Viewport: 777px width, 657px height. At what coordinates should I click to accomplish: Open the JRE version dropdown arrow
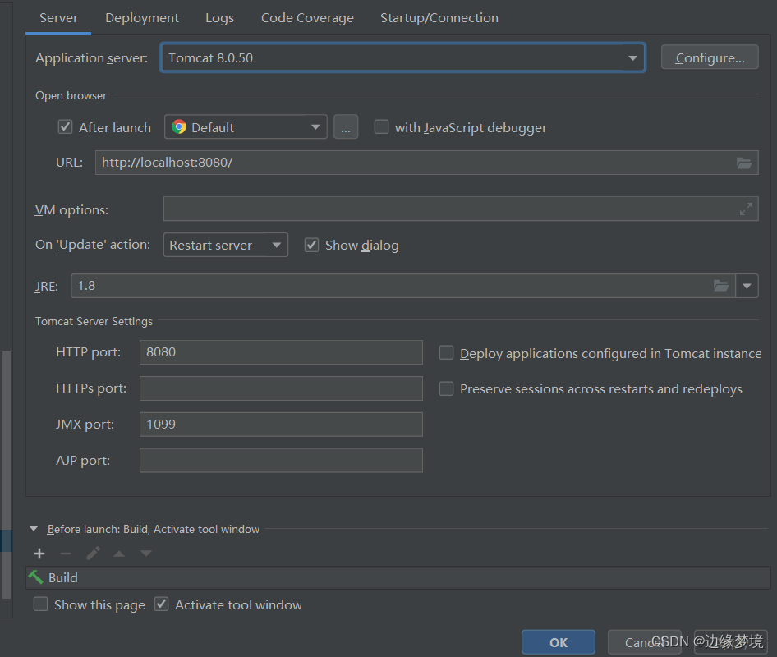(x=747, y=286)
